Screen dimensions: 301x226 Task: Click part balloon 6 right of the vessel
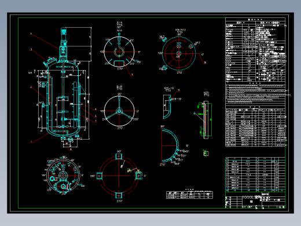coord(96,110)
